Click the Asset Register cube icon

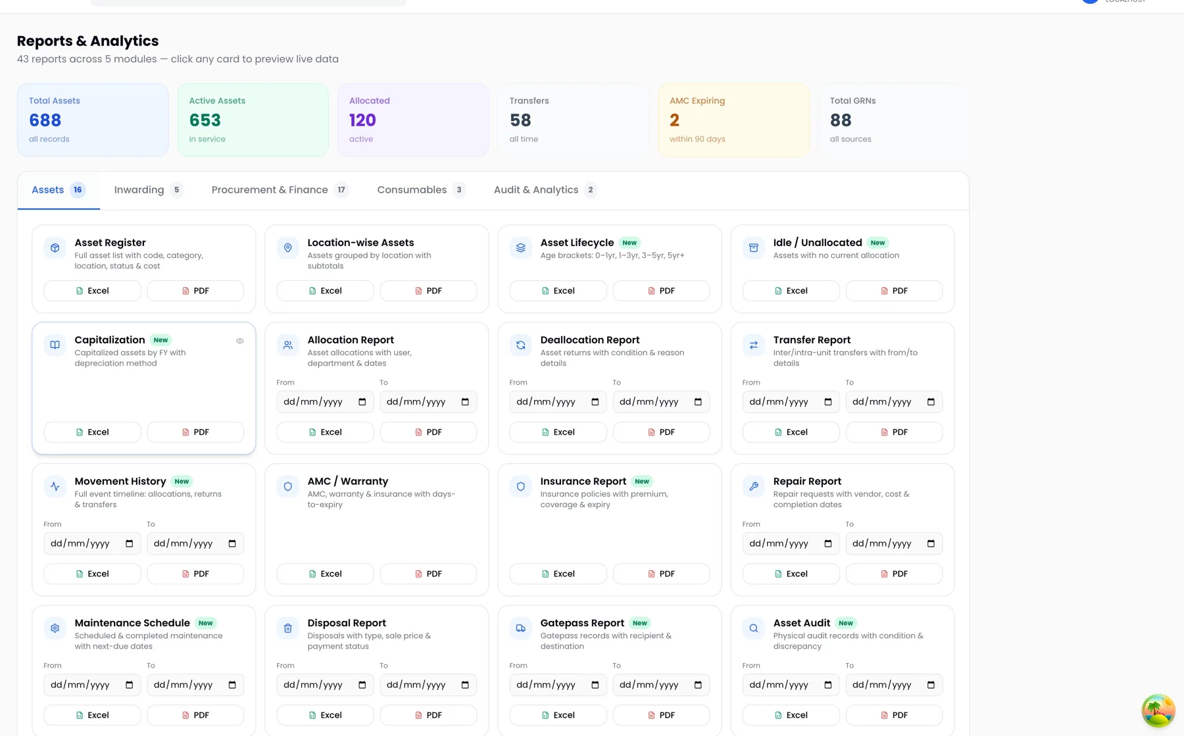point(55,248)
